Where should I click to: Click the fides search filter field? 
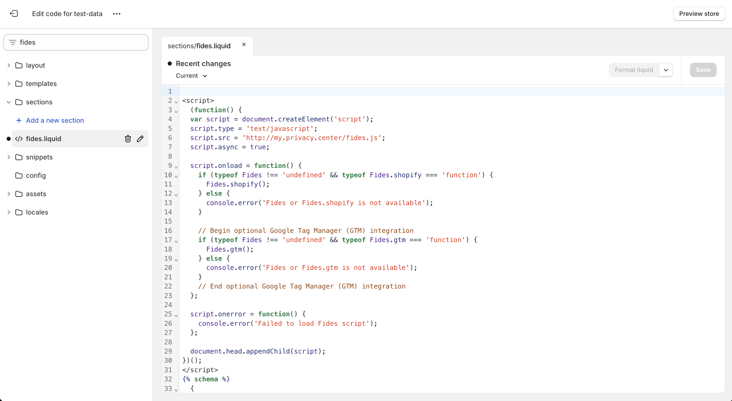[x=76, y=42]
